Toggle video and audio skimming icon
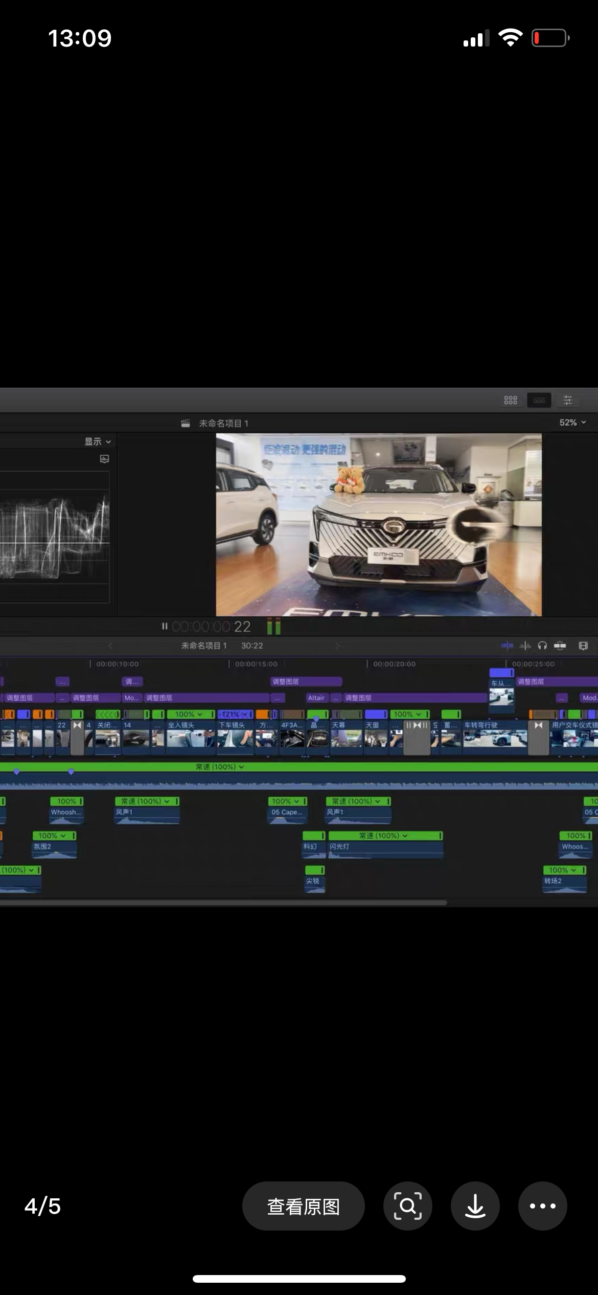 (507, 646)
